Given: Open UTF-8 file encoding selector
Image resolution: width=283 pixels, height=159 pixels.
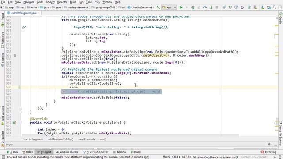Looking at the screenshot, I should pyautogui.click(x=186, y=157).
